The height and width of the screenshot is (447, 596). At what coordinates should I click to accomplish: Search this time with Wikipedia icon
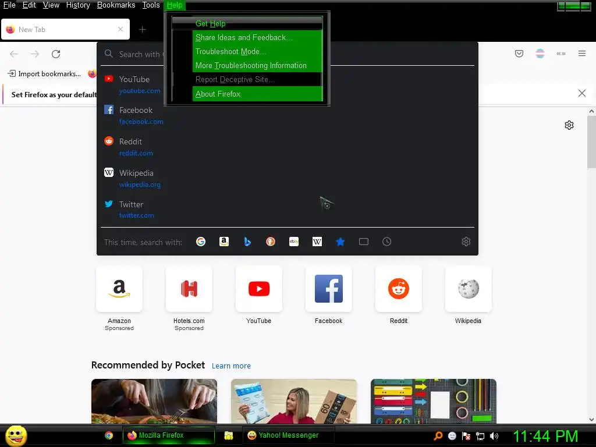coord(317,242)
